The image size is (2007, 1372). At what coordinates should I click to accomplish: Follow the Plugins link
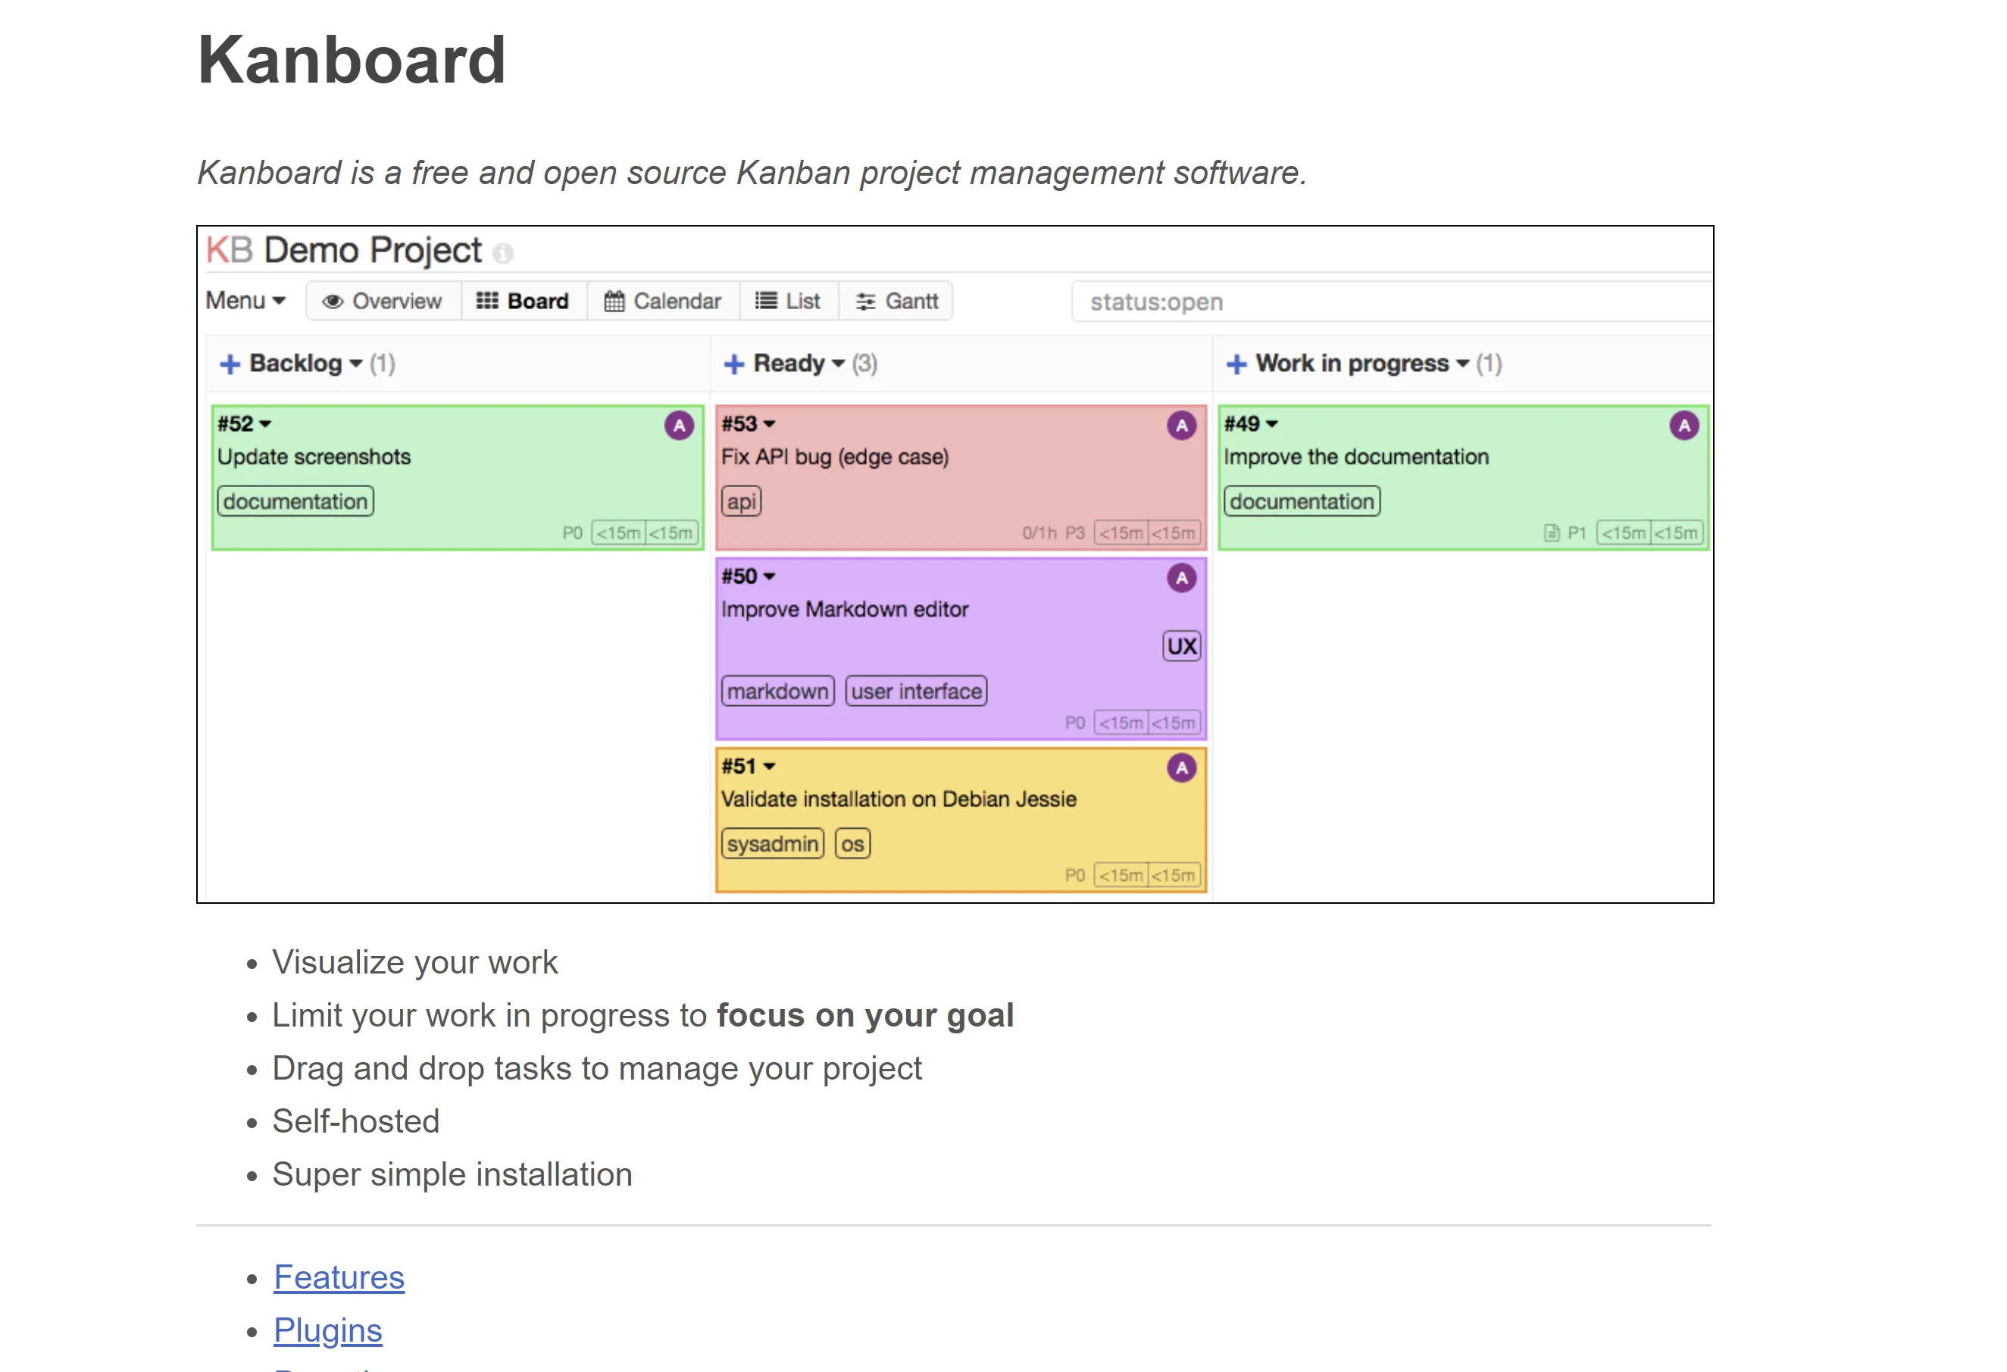327,1330
